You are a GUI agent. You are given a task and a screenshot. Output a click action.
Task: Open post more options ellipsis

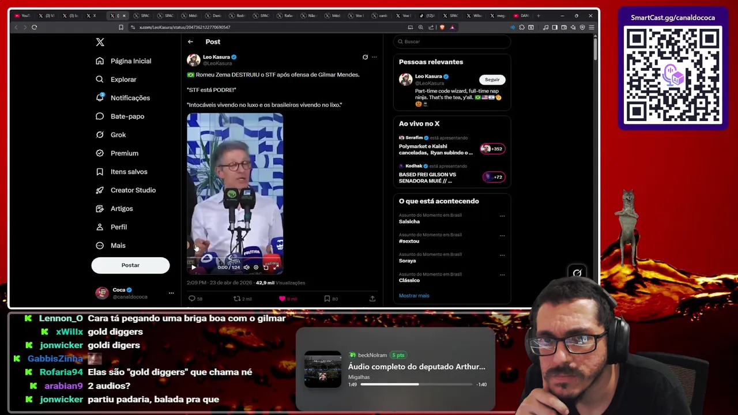point(374,57)
